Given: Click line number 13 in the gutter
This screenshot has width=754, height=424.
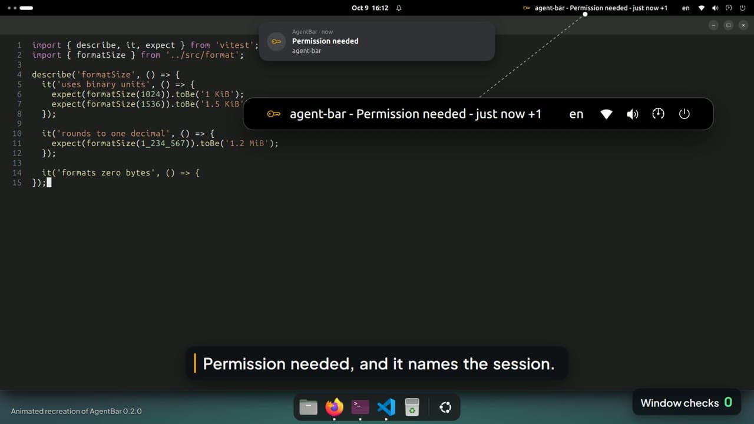Looking at the screenshot, I should [17, 163].
